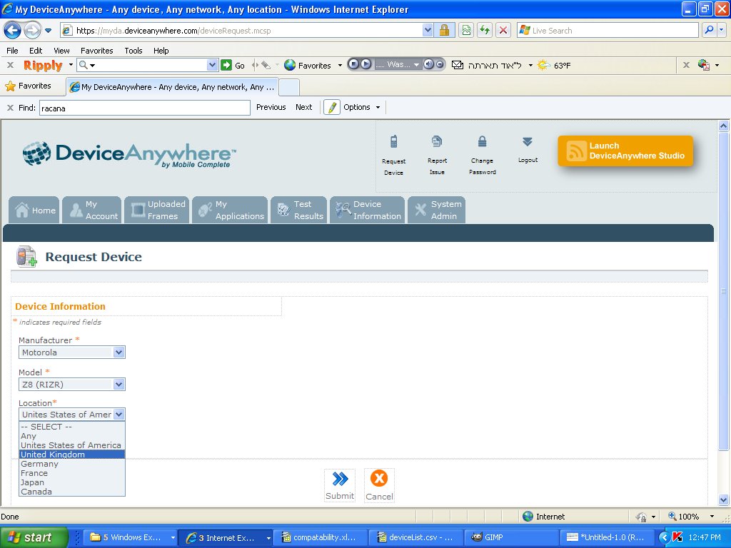Viewport: 731px width, 548px height.
Task: Close the Find bar
Action: coord(10,108)
